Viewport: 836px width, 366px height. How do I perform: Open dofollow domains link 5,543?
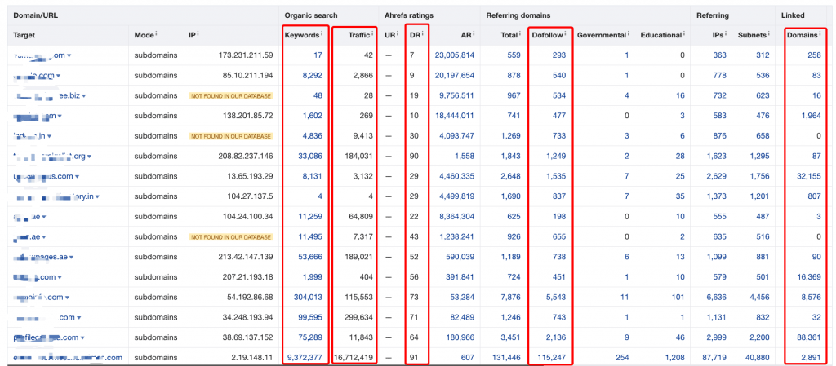pyautogui.click(x=555, y=298)
